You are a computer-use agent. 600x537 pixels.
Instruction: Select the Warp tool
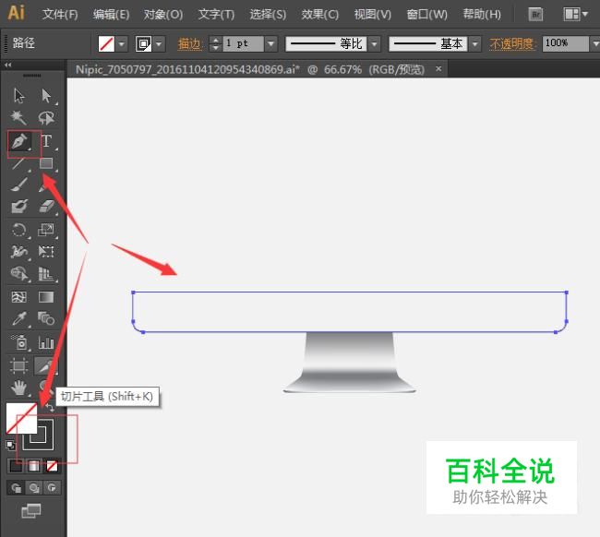click(19, 252)
